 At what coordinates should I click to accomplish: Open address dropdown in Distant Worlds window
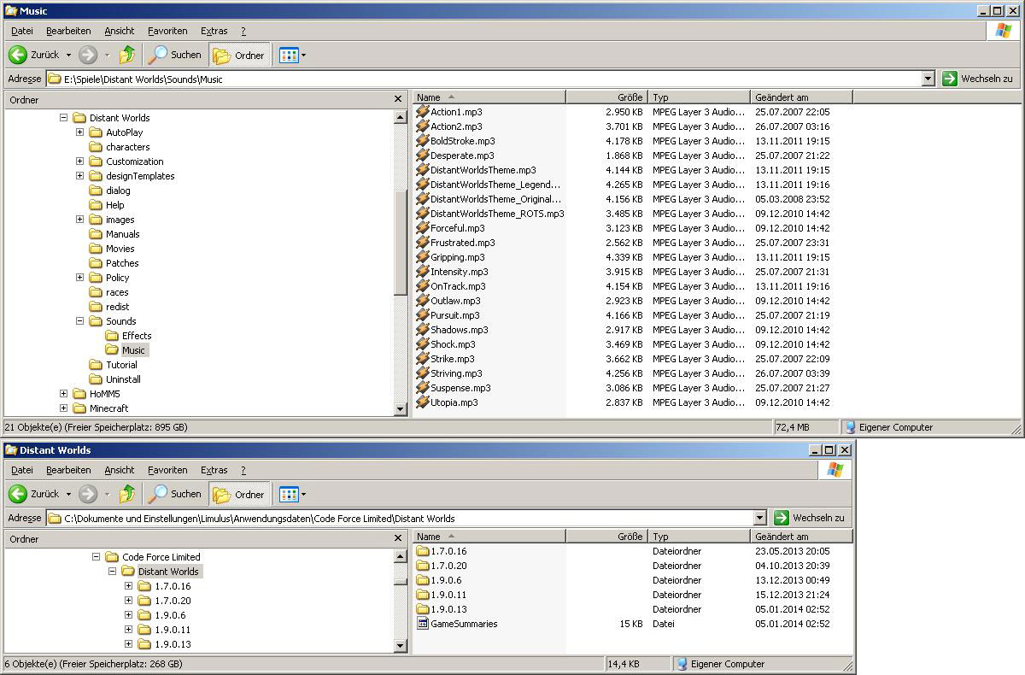coord(760,518)
